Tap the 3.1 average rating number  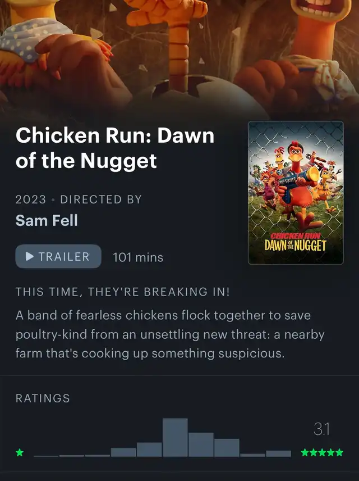[x=321, y=429]
